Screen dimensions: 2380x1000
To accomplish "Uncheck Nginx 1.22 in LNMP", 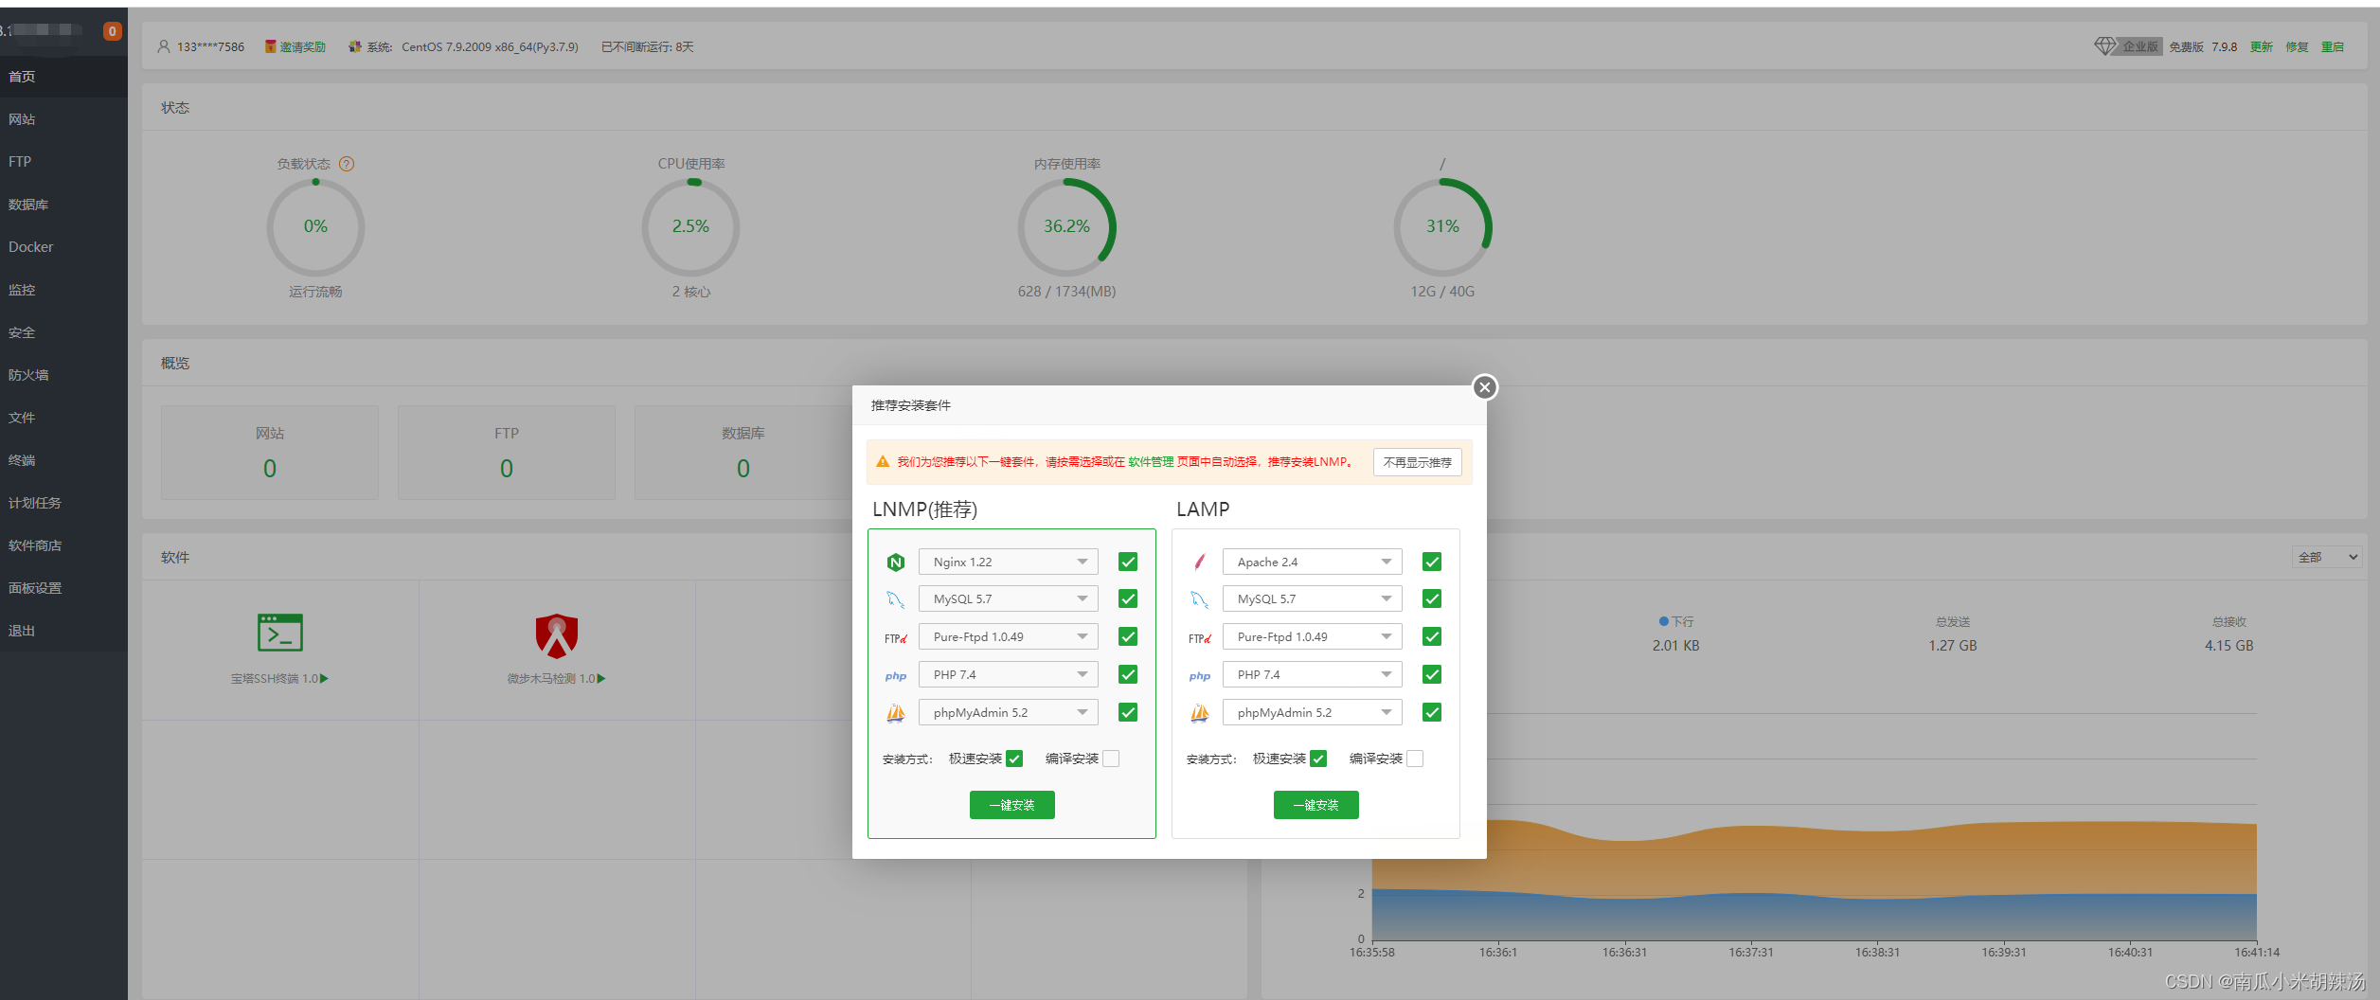I will click(x=1128, y=562).
